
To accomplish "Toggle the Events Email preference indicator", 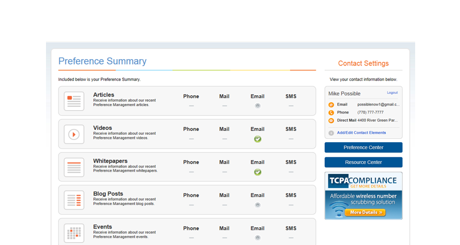I will point(258,238).
